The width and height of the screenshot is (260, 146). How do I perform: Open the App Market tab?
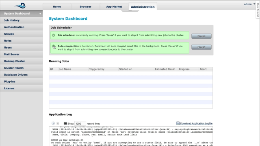[114, 6]
